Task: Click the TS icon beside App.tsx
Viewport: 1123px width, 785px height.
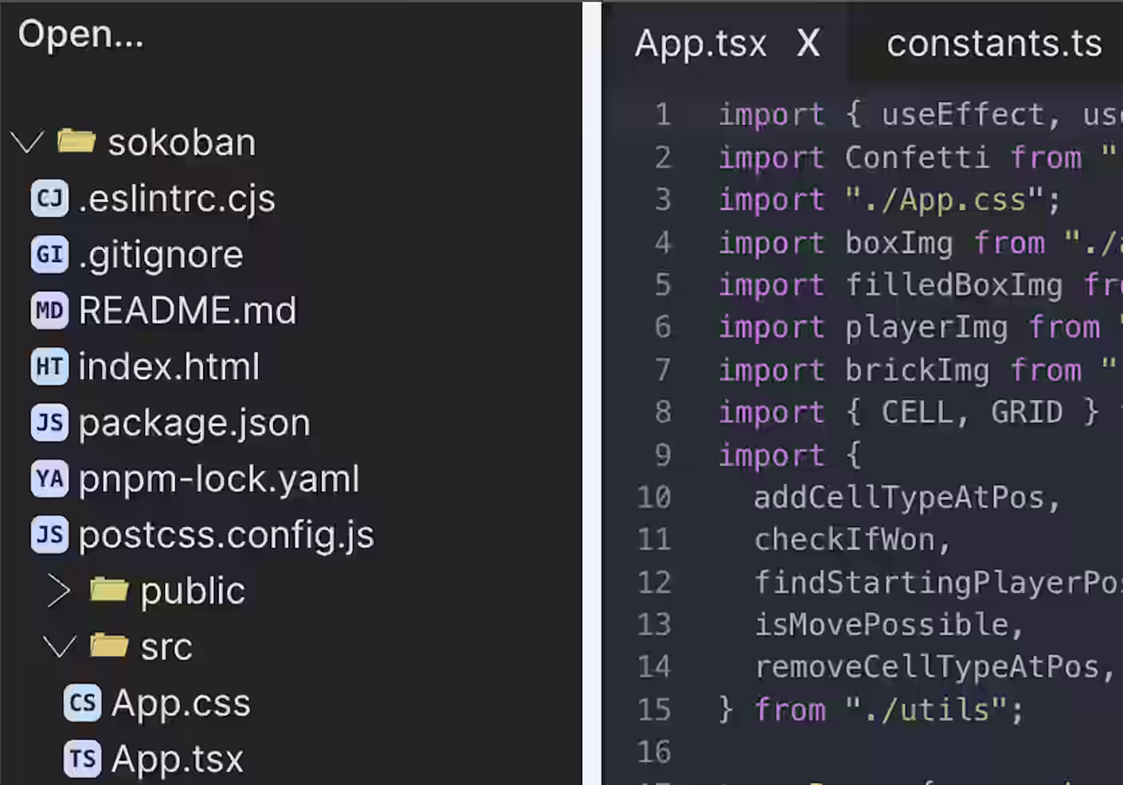Action: tap(82, 759)
